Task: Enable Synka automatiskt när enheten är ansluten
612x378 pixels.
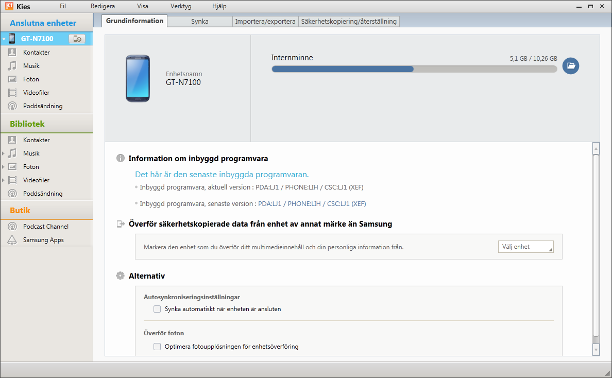Action: 157,309
